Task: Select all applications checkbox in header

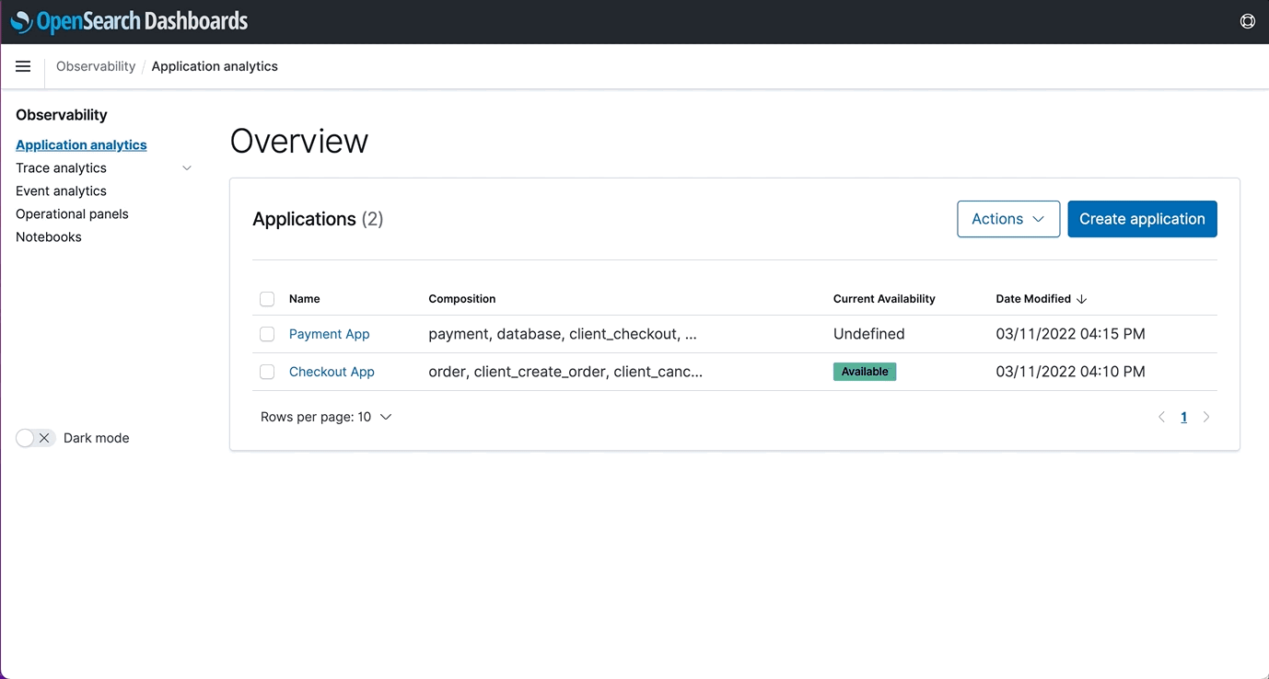Action: pyautogui.click(x=267, y=299)
